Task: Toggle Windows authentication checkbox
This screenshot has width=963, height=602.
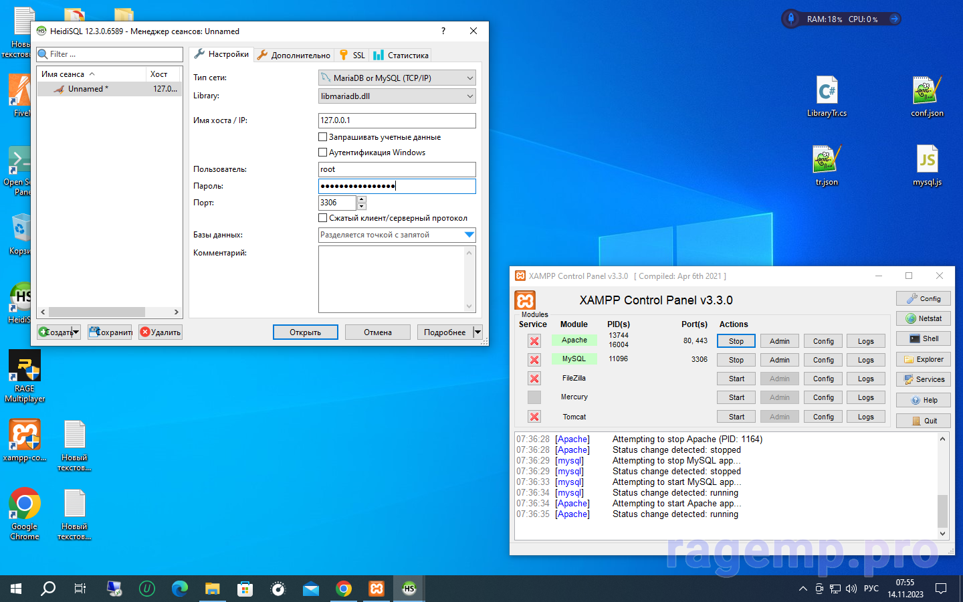Action: (x=323, y=153)
